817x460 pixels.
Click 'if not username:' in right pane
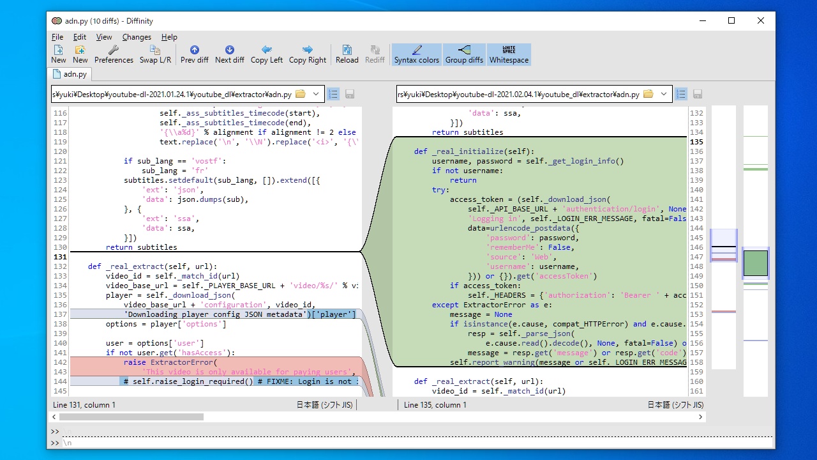point(467,171)
